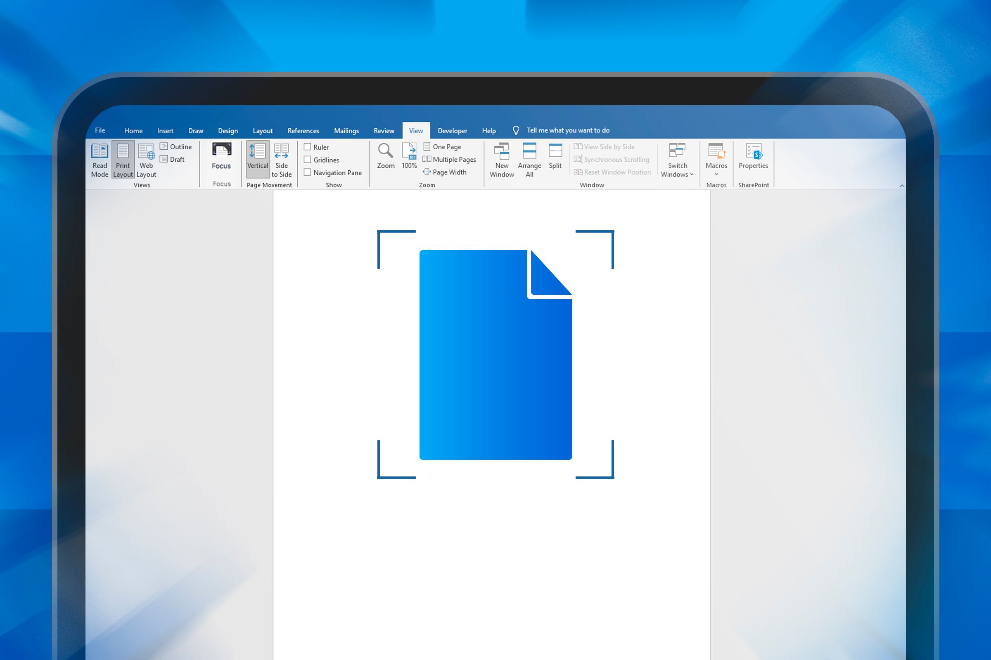Open the Developer tab

click(x=452, y=130)
